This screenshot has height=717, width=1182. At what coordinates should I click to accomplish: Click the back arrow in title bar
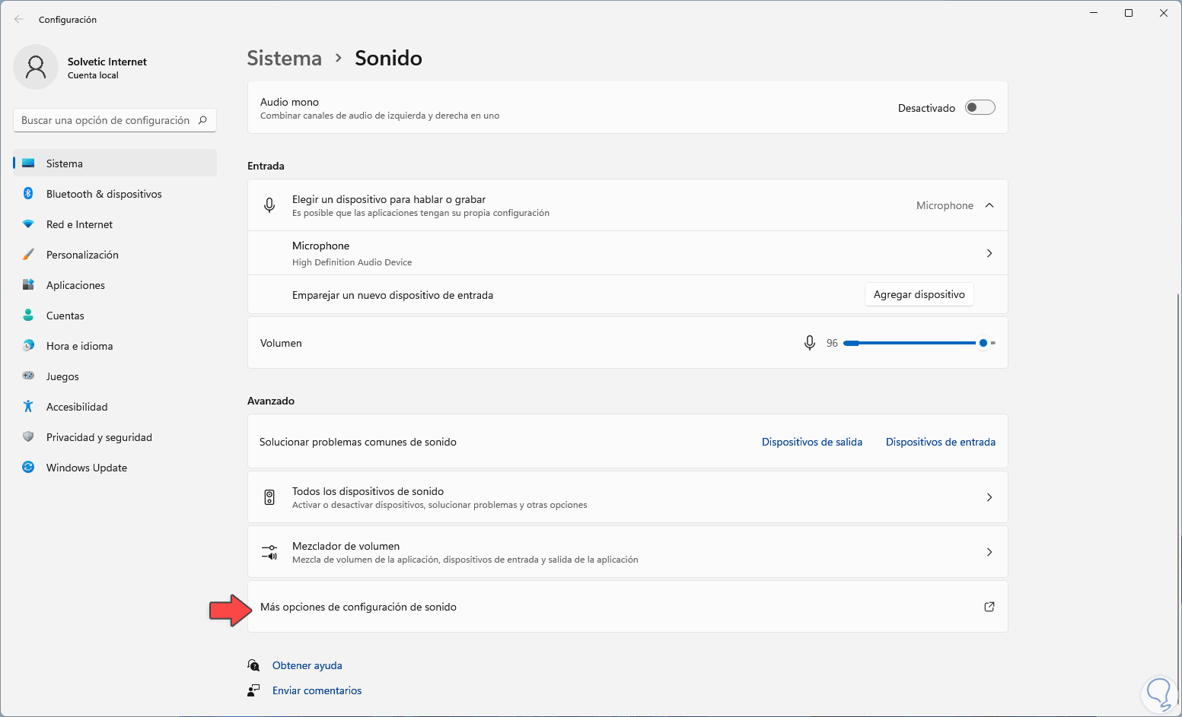[x=19, y=20]
